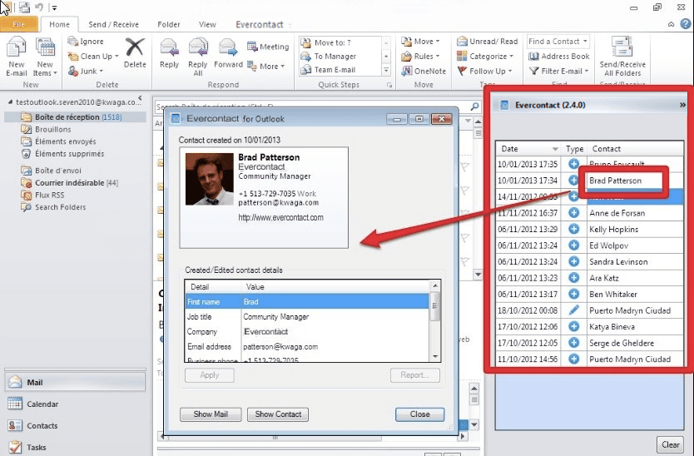Create a New E-mail
Image resolution: width=694 pixels, height=456 pixels.
click(x=17, y=57)
